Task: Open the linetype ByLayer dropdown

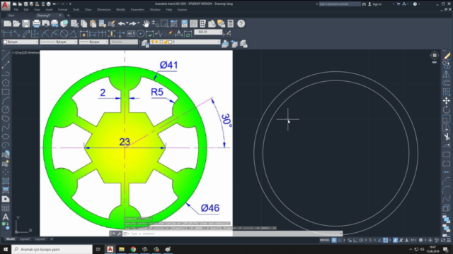Action: (59, 42)
